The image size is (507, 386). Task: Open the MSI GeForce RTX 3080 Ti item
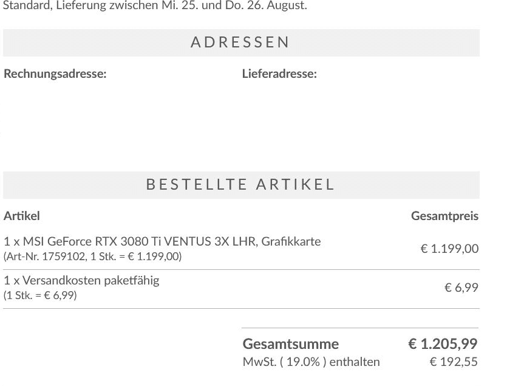tap(162, 241)
